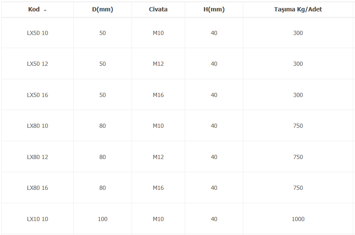The image size is (355, 235).
Task: Select the LX80 12 code cell
Action: [38, 157]
